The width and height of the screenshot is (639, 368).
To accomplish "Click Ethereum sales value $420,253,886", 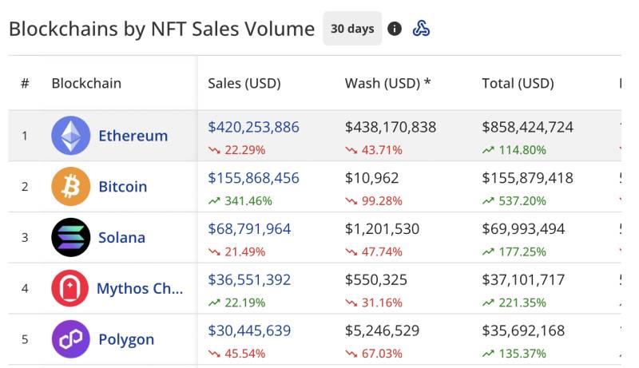I will click(253, 127).
